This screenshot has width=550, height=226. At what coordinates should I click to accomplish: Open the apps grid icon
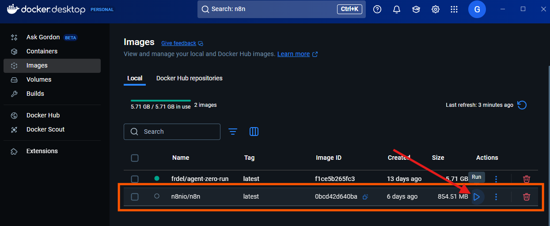pyautogui.click(x=454, y=9)
